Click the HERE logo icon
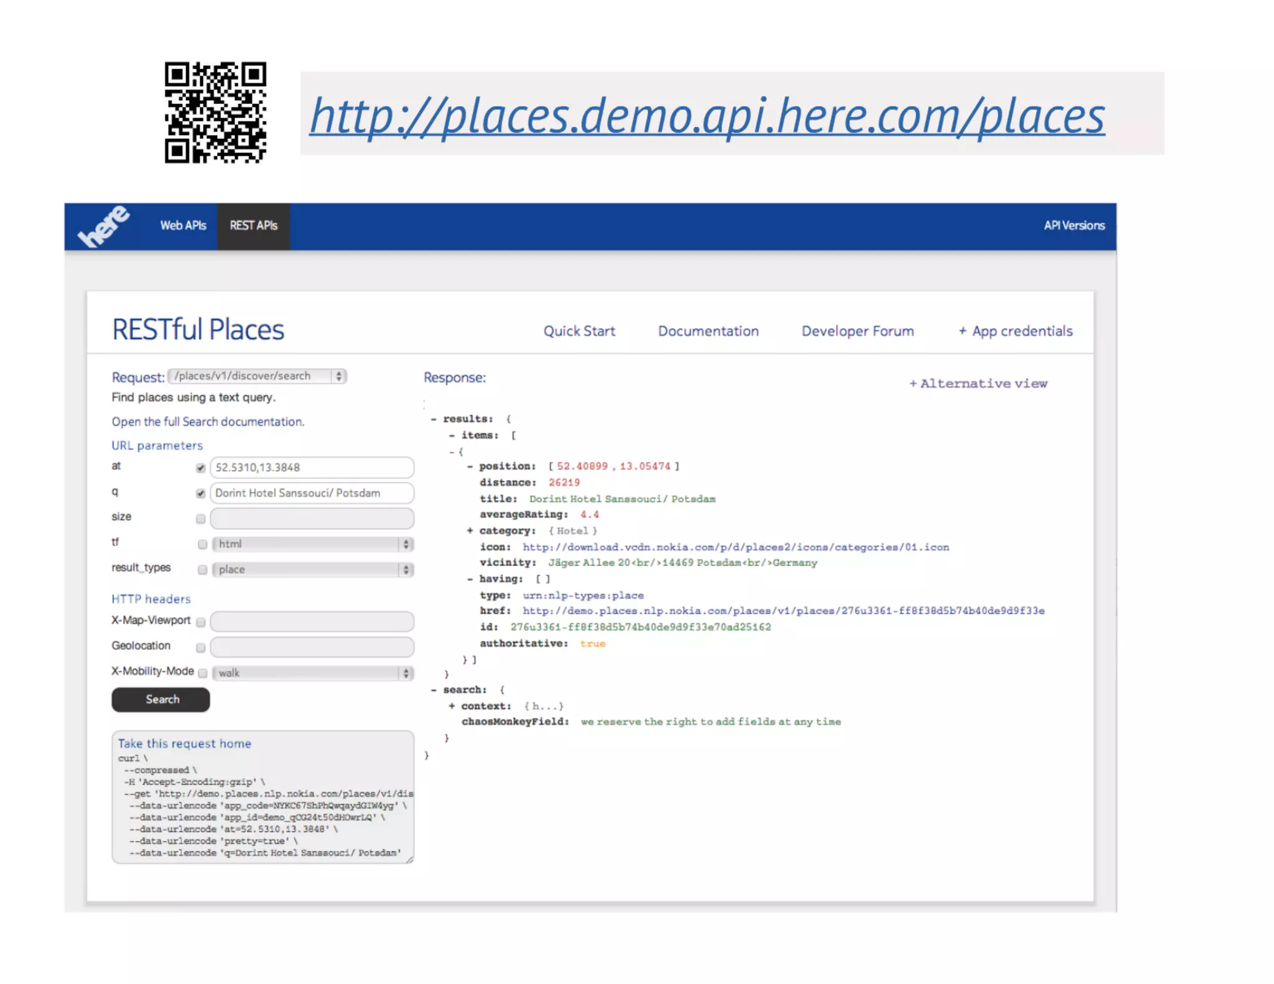1274x984 pixels. (103, 226)
